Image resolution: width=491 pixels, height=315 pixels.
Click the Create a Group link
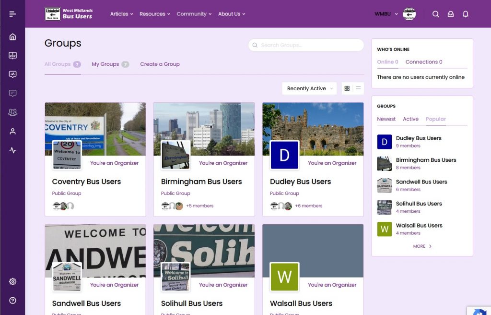point(160,64)
